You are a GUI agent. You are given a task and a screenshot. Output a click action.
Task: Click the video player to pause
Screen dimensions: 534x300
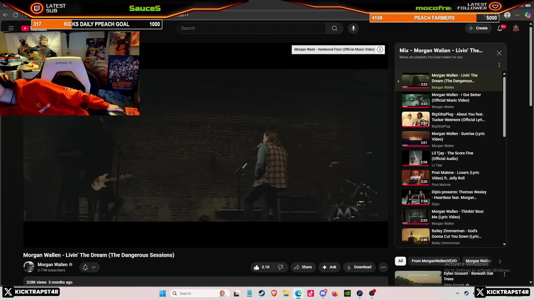206,145
